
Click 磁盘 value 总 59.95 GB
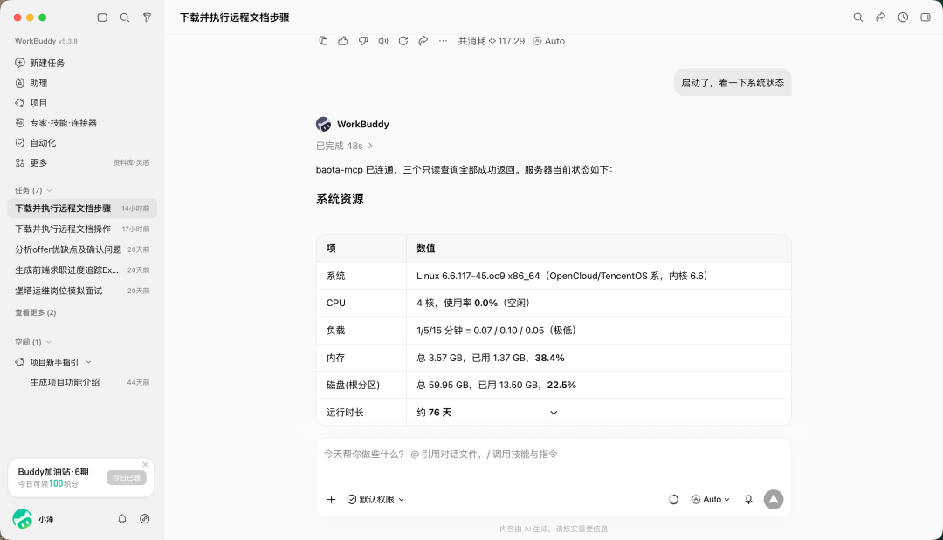click(496, 385)
